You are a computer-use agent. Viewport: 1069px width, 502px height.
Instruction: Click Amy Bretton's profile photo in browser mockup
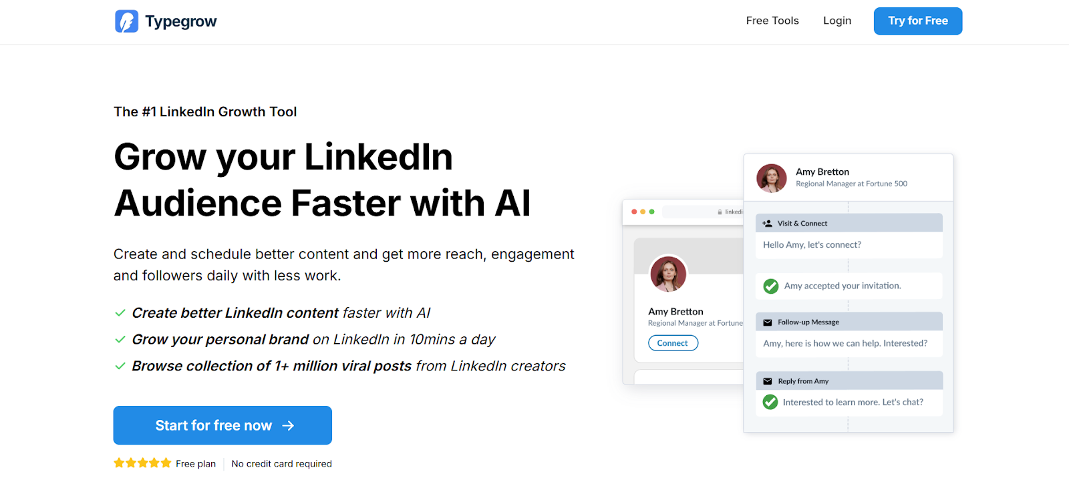coord(668,274)
